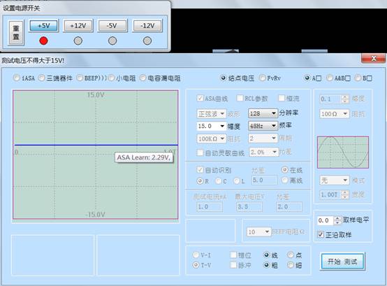Image resolution: width=387 pixels, height=286 pixels.
Task: Toggle the ASA曲线 checkbox
Action: pos(200,99)
